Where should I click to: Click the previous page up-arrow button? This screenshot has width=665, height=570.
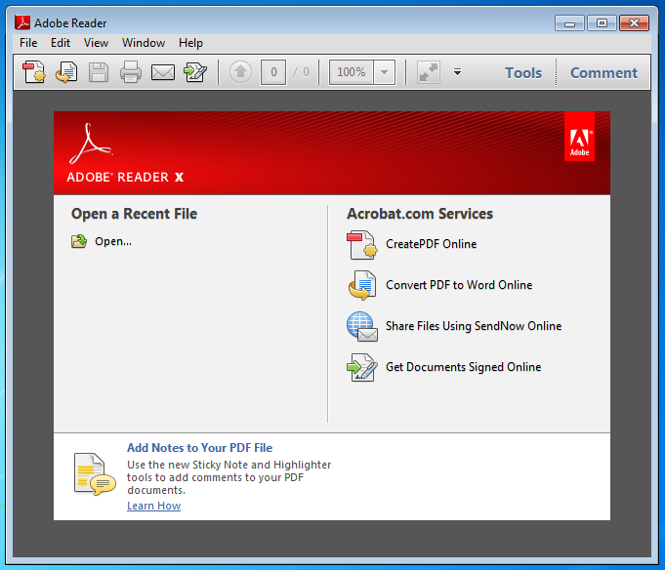[x=240, y=72]
